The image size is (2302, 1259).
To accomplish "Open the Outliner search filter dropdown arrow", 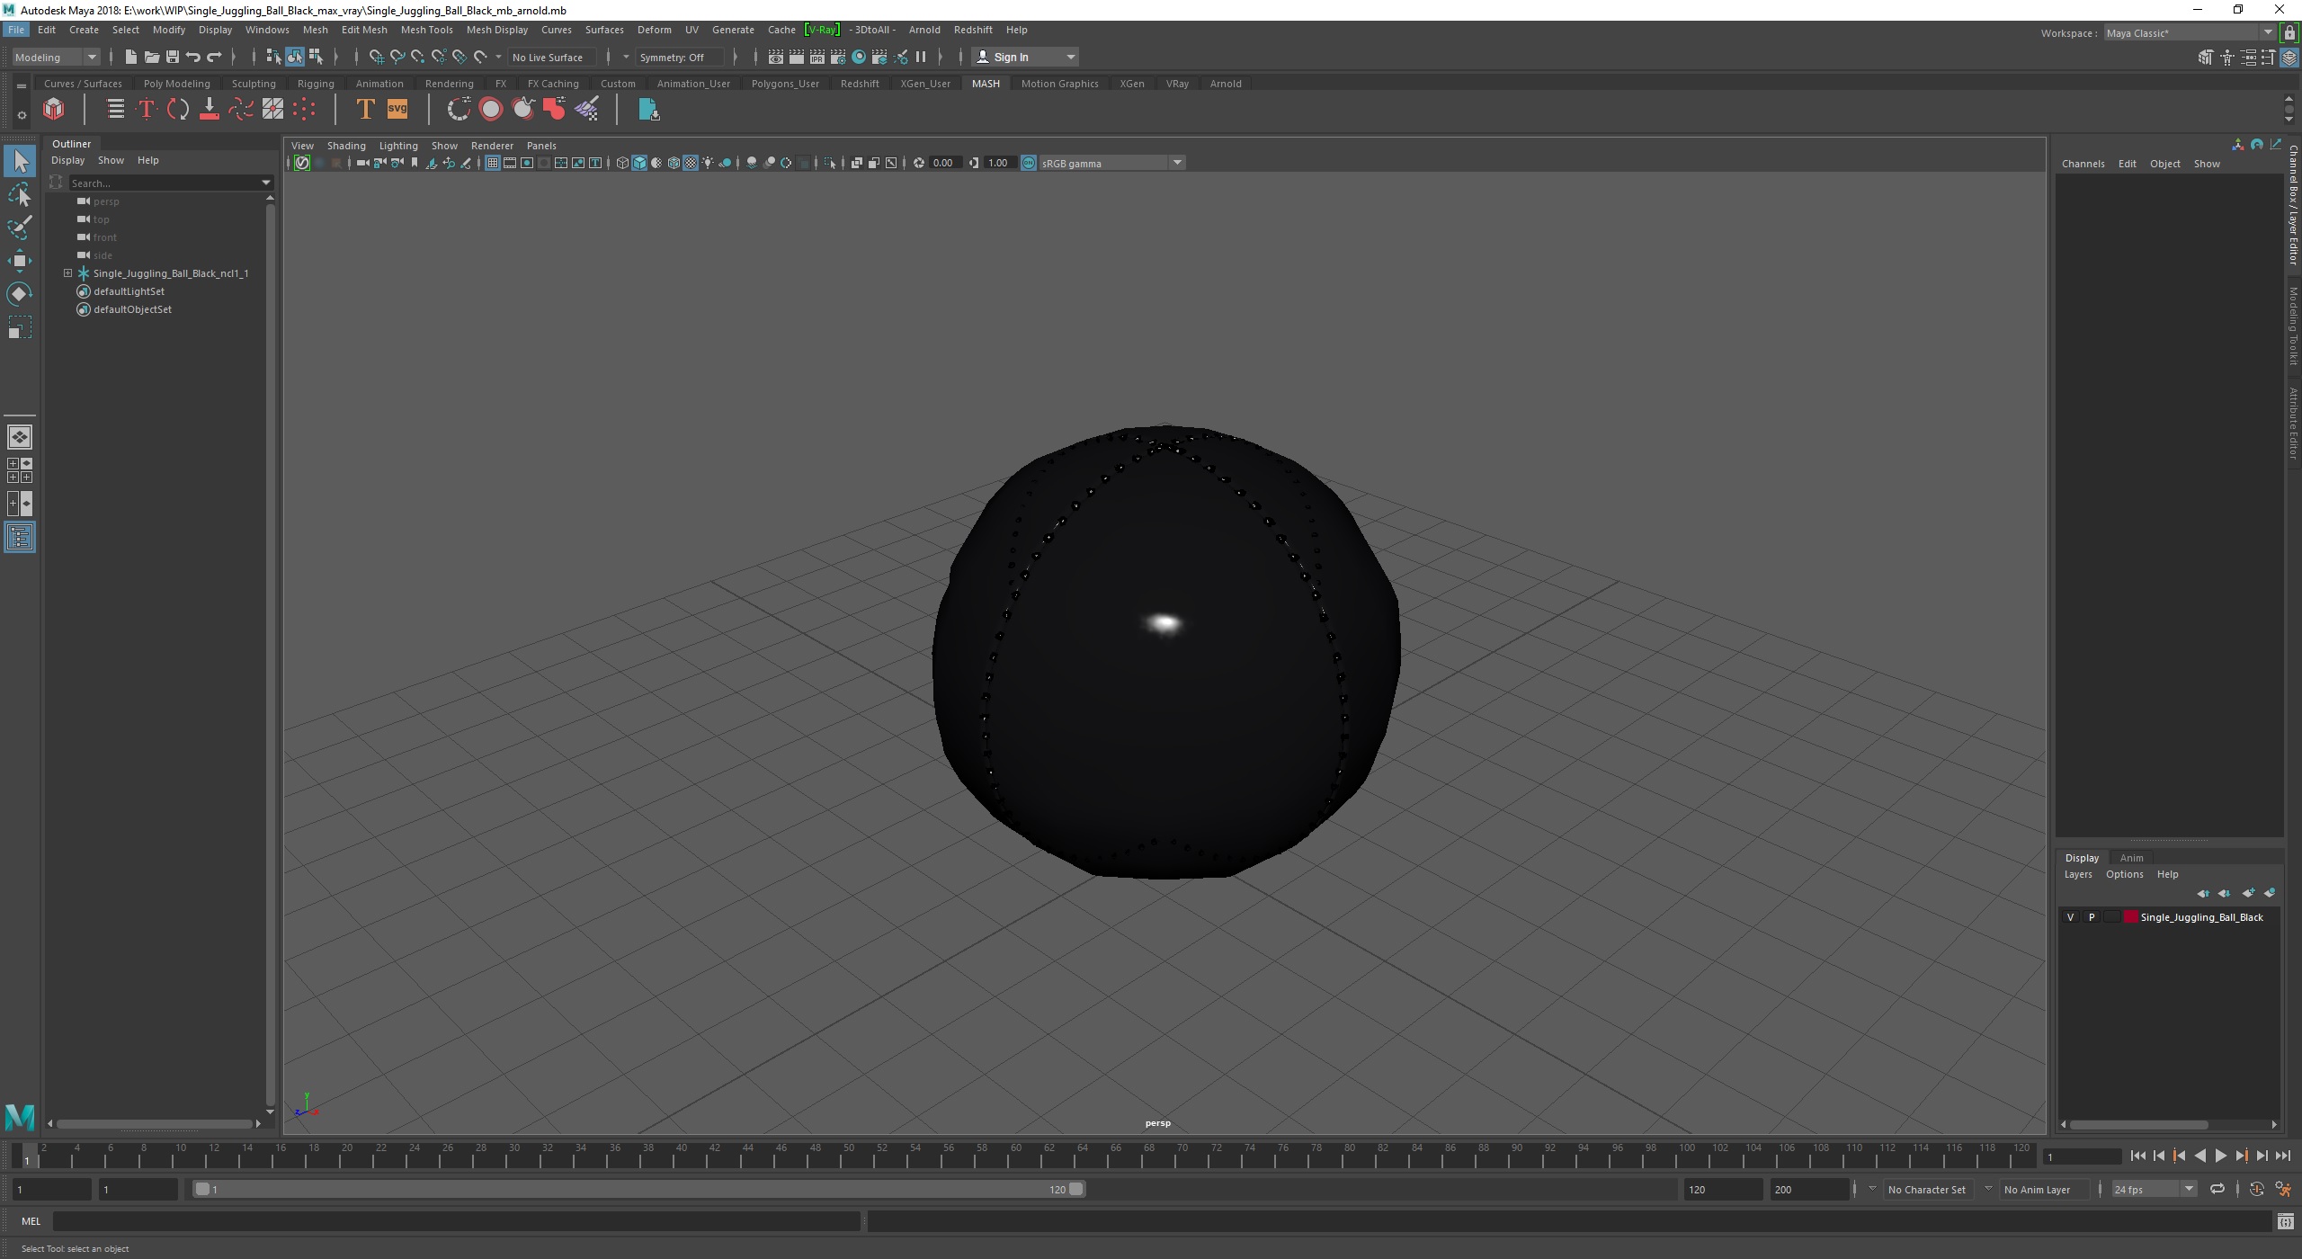I will tap(265, 183).
